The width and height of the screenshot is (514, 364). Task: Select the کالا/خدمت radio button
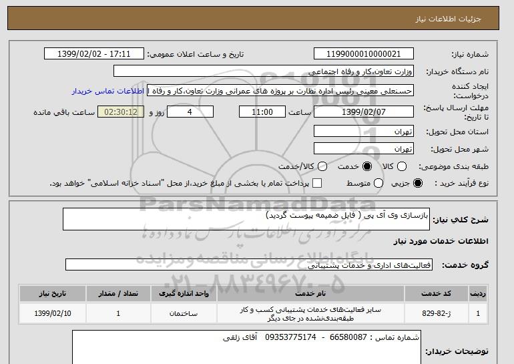click(x=322, y=166)
